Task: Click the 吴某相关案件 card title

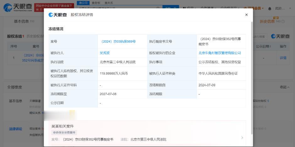Action: point(63,126)
